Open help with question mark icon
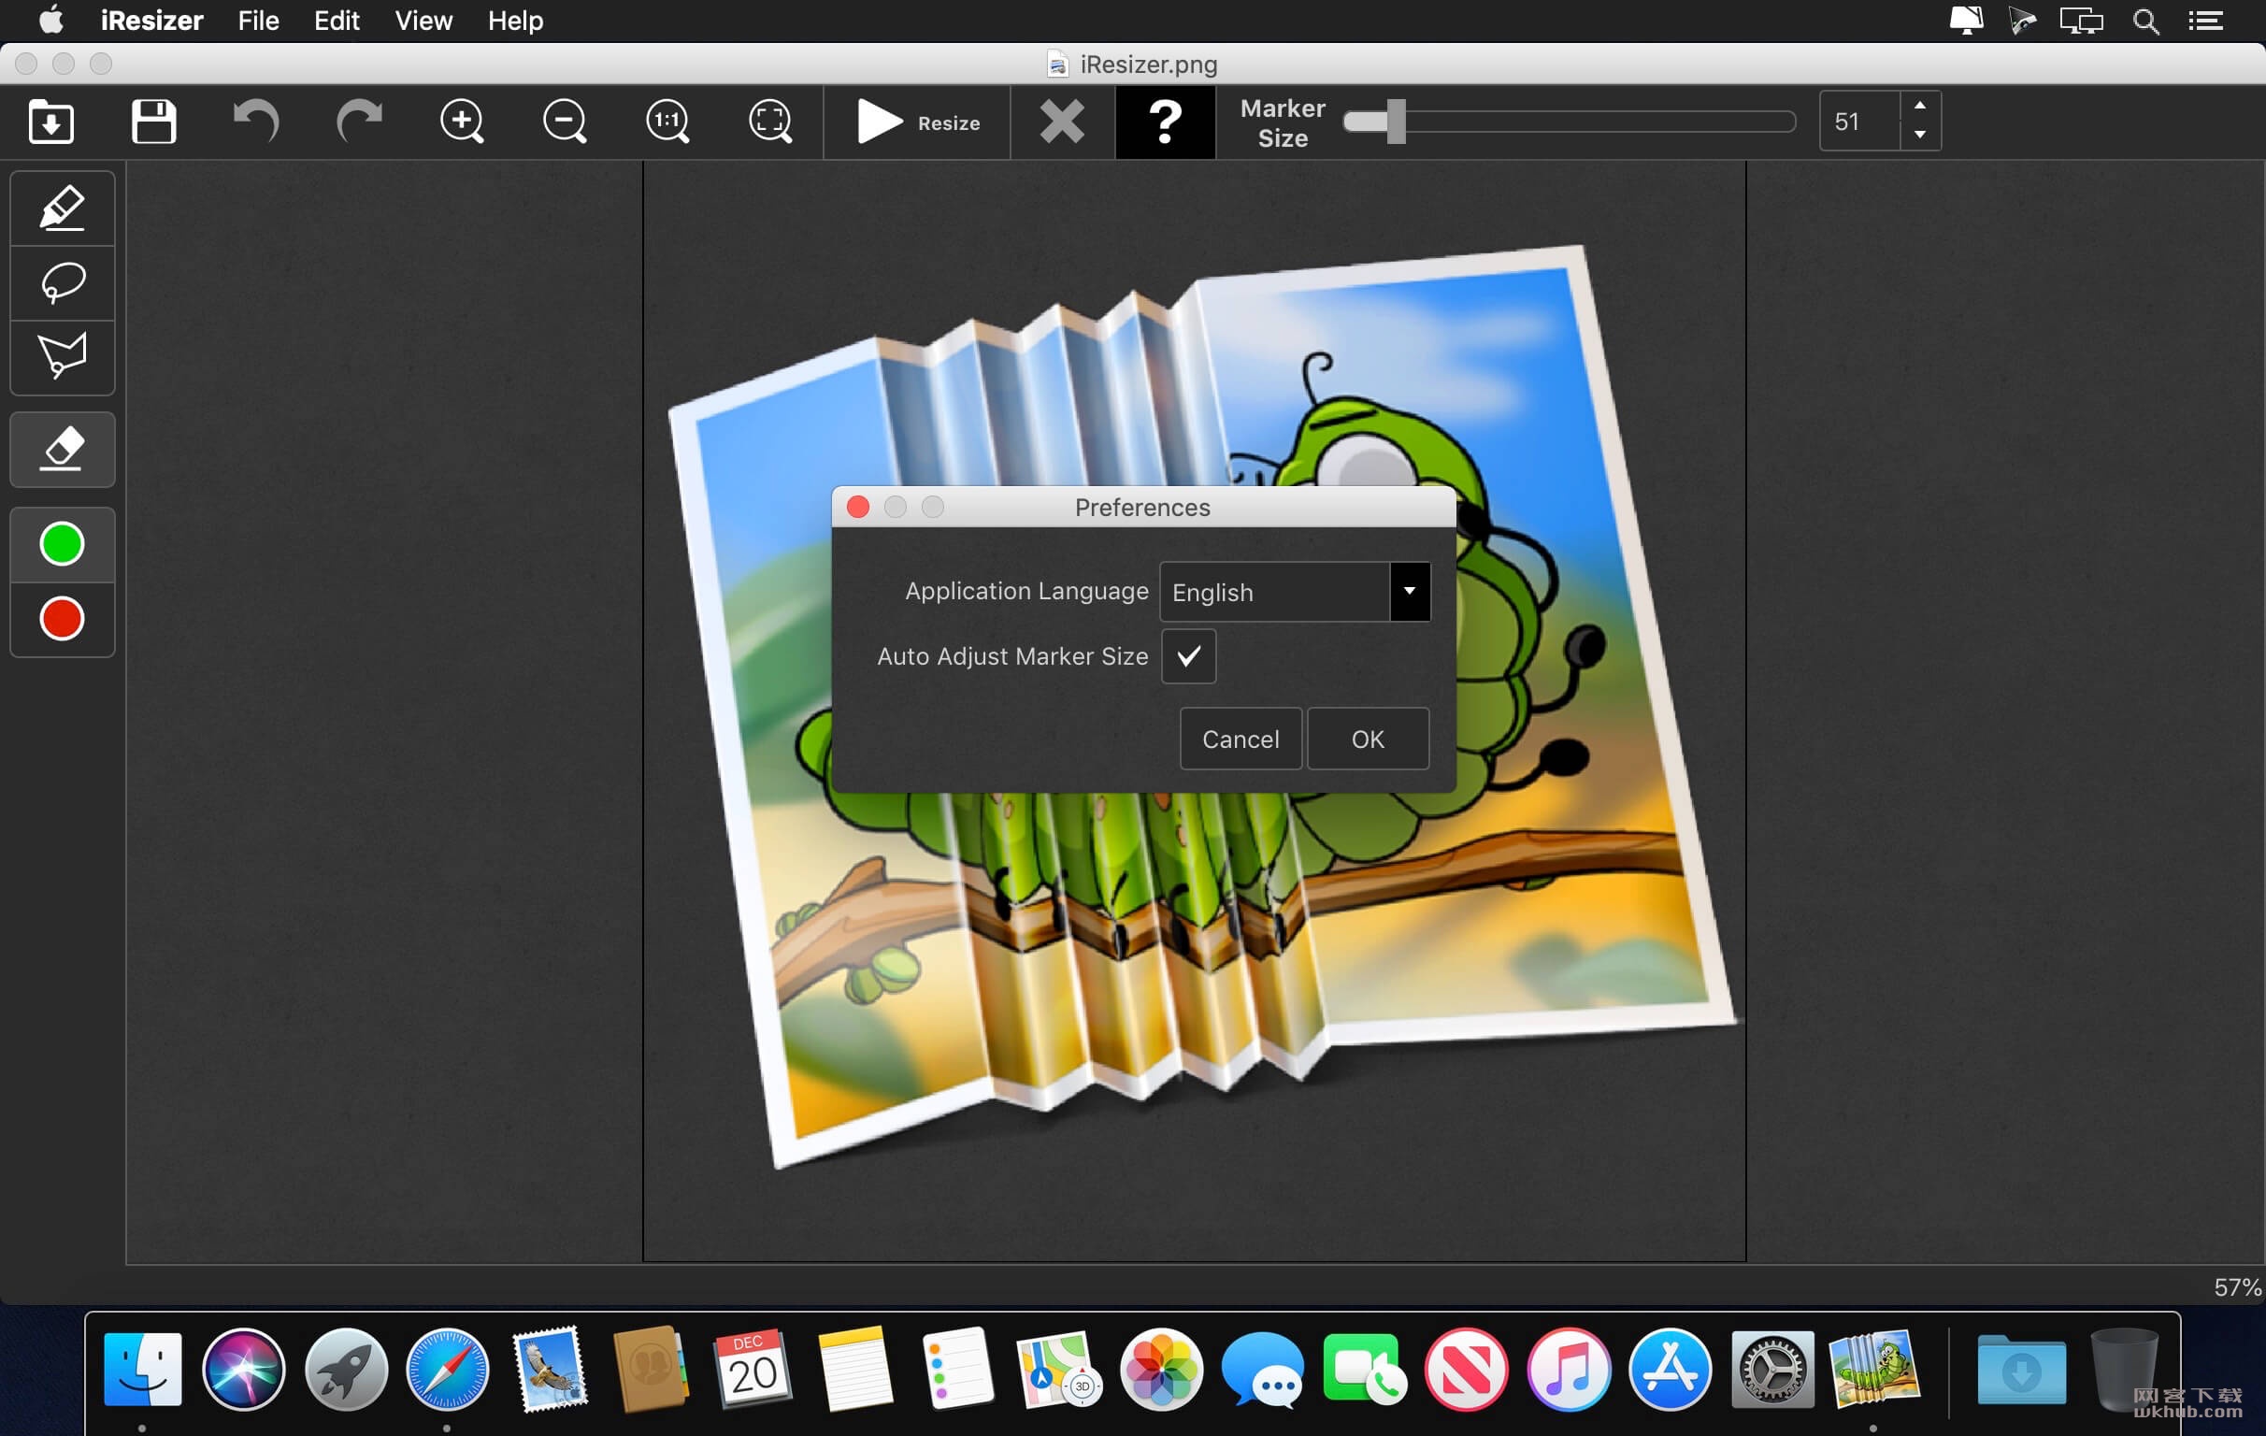The width and height of the screenshot is (2266, 1436). click(x=1165, y=122)
